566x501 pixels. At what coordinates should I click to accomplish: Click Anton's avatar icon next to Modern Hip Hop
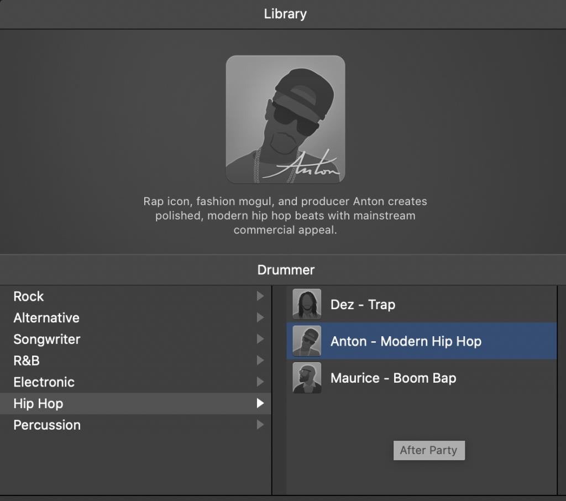click(x=306, y=341)
